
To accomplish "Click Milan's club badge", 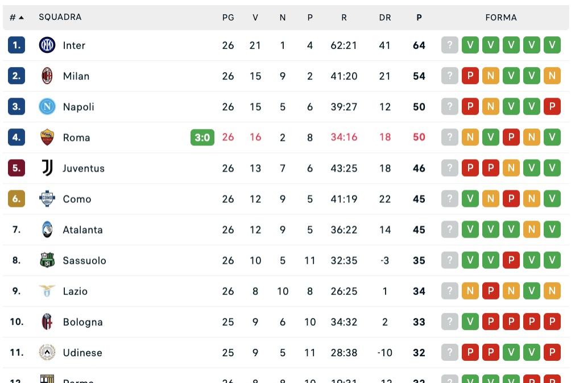I will pos(47,76).
